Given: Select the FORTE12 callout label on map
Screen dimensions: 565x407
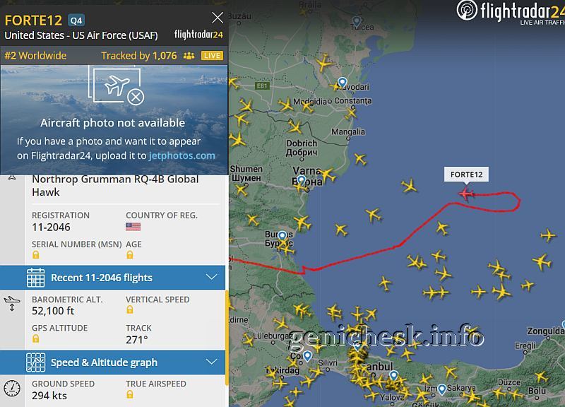Looking at the screenshot, I should click(x=466, y=175).
